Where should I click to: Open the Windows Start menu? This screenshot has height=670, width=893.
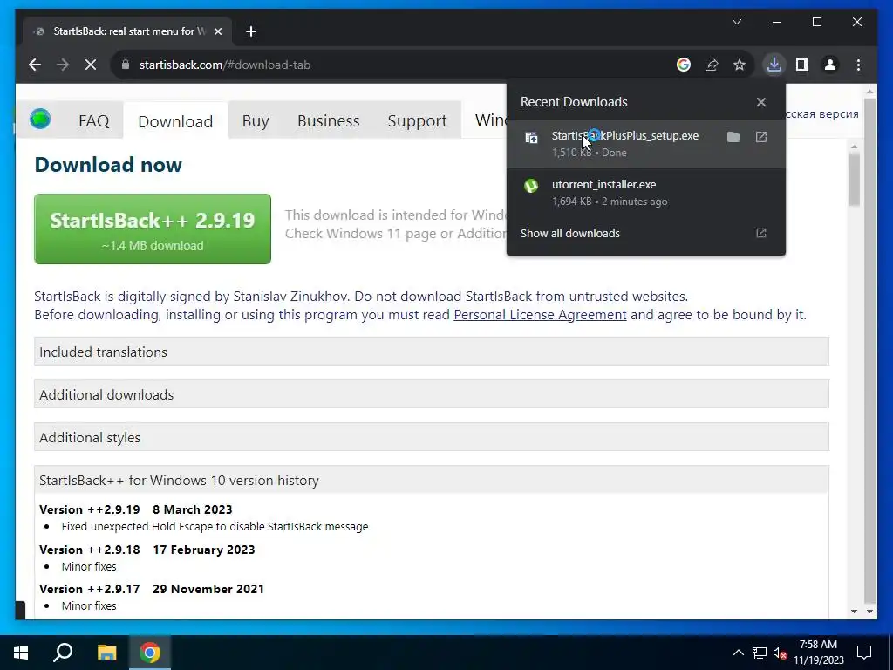pos(21,653)
